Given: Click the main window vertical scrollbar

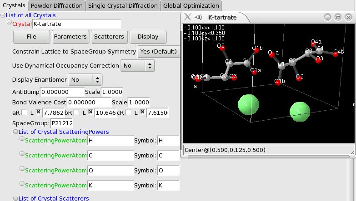Looking at the screenshot, I should [351, 179].
